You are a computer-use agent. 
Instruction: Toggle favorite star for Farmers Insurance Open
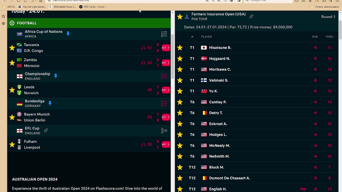pos(180,17)
